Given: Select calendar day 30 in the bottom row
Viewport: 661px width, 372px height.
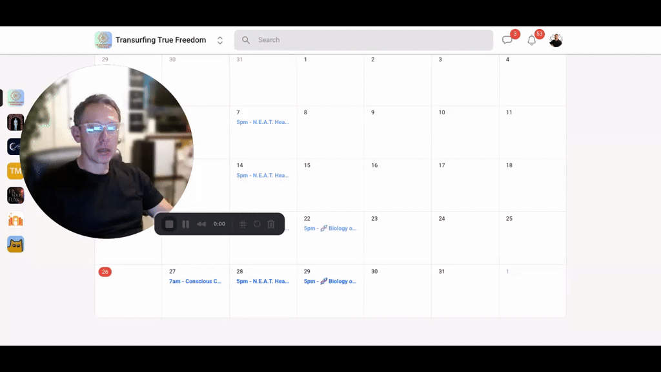Looking at the screenshot, I should point(374,271).
